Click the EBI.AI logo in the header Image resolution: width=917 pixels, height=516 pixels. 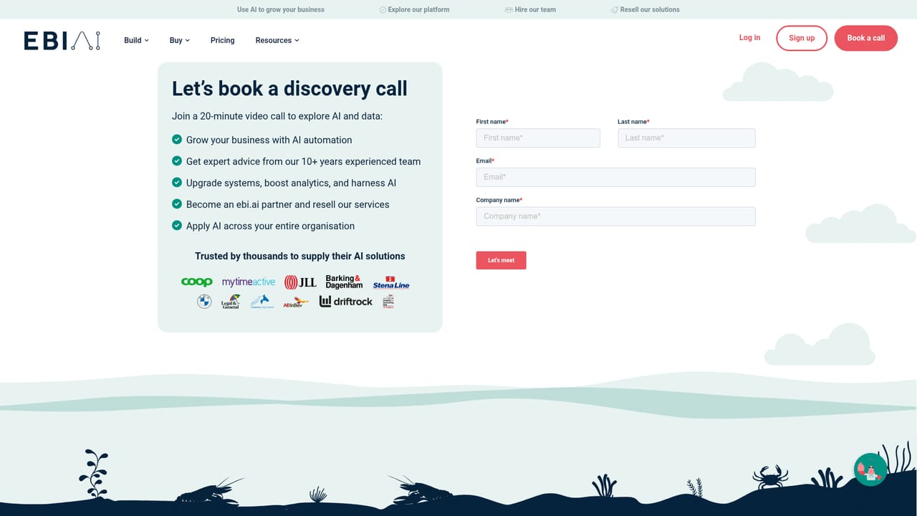pyautogui.click(x=62, y=41)
